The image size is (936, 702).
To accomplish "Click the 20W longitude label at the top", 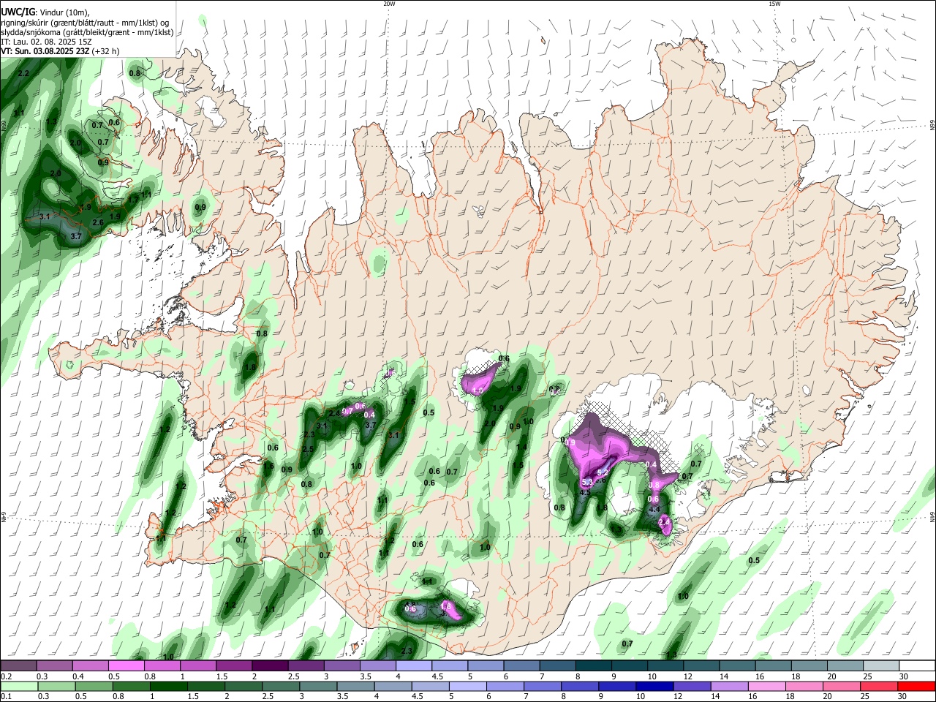I will click(389, 4).
